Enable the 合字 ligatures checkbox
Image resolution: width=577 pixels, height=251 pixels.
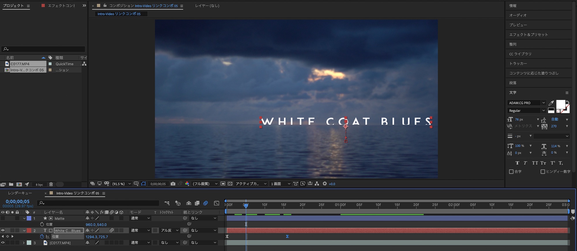point(511,172)
